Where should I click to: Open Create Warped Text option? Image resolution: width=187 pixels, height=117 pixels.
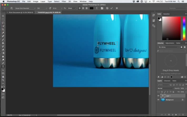(97, 8)
